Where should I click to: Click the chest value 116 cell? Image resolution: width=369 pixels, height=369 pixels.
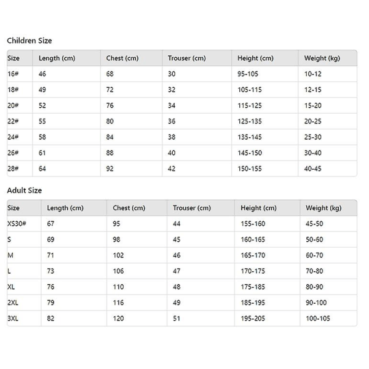coord(118,302)
